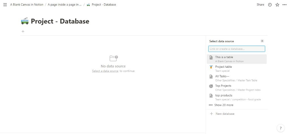Viewport: 290px width, 134px height.
Task: Click 'Other Specialities / Master Project Index' subtitle
Action: (238, 90)
